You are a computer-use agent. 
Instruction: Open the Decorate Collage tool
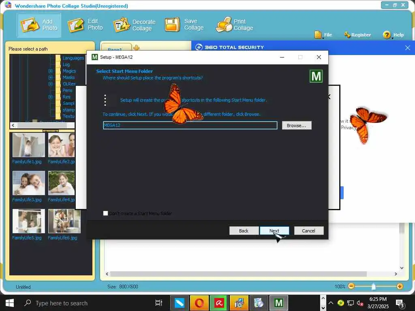[x=134, y=25]
